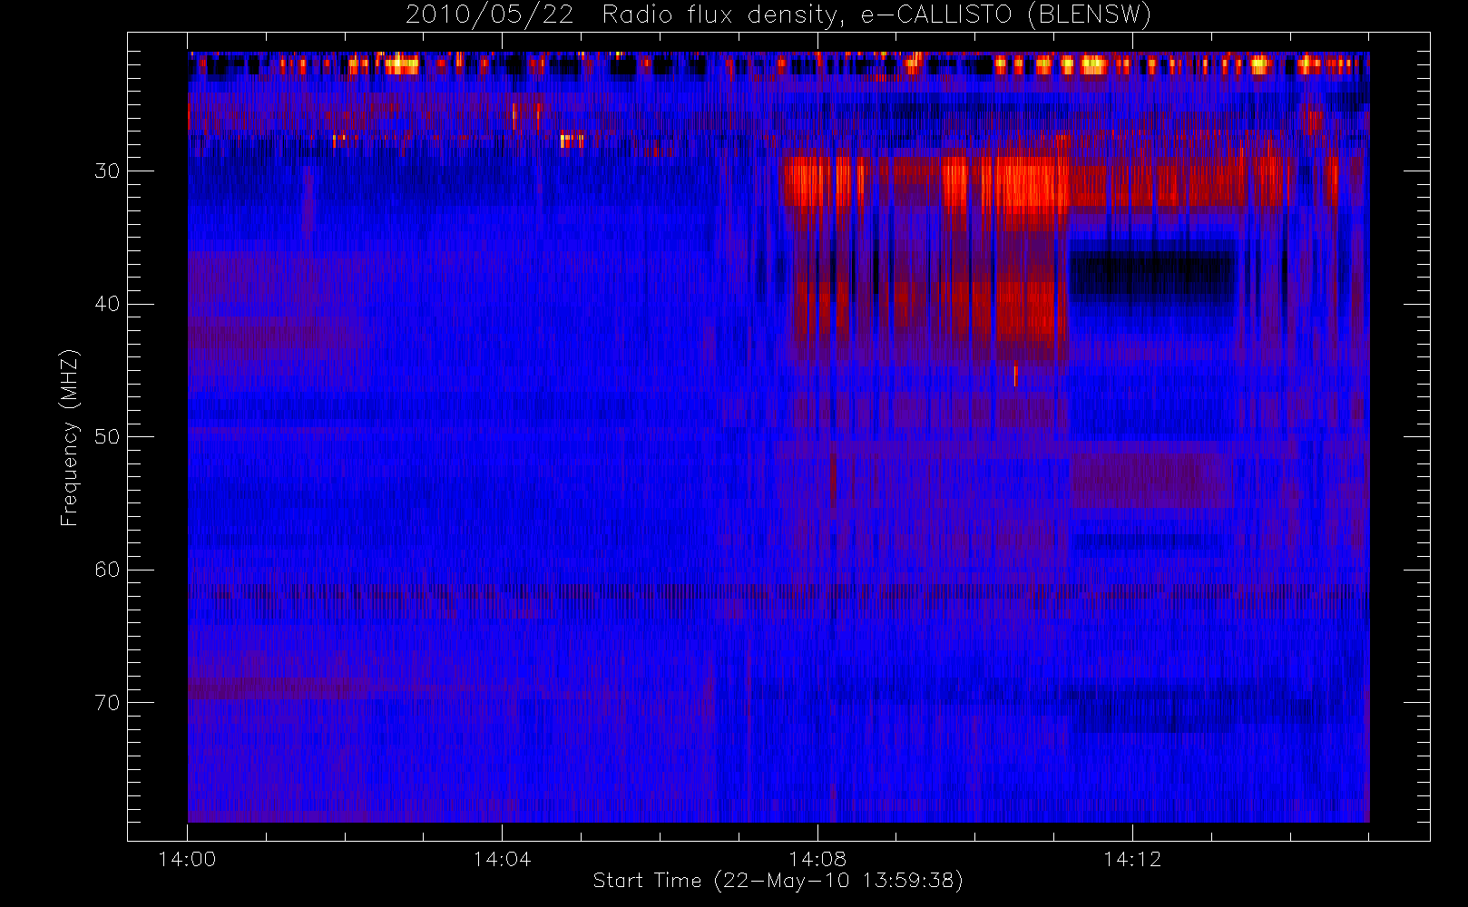This screenshot has width=1468, height=907.
Task: Click the 14:08 time tick label
Action: [x=817, y=859]
